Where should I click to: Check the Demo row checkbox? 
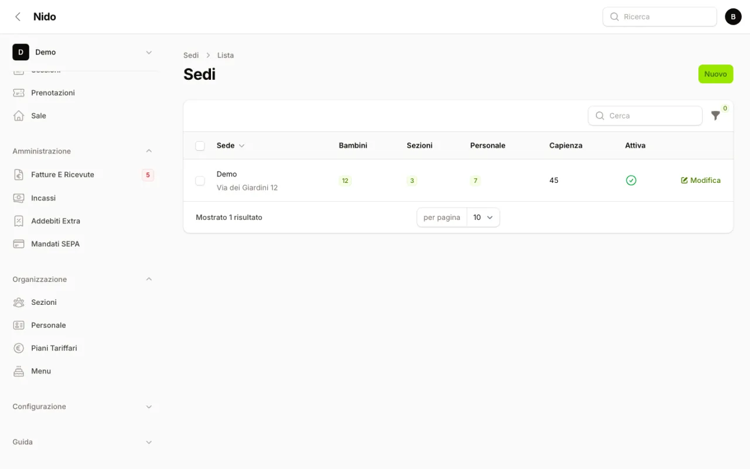[x=200, y=181]
